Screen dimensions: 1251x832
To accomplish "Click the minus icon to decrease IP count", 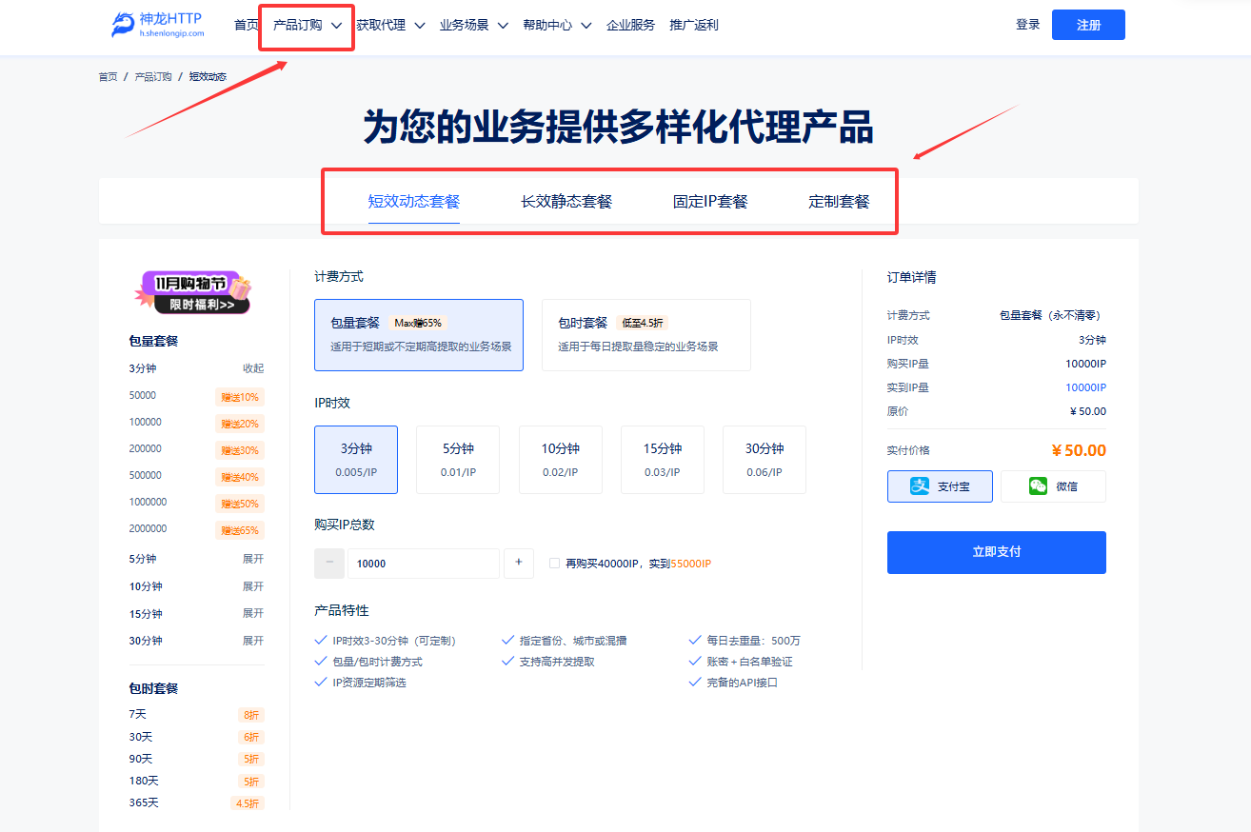I will point(329,563).
